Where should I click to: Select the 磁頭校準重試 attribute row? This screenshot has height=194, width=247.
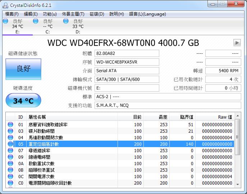coord(120,170)
